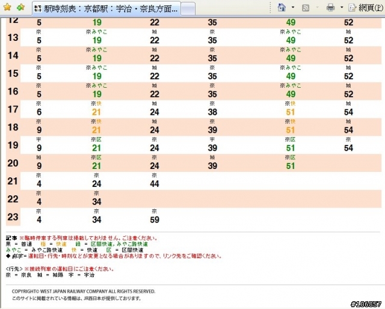Click the hour label 20
Image resolution: width=385 pixels, height=309 pixels.
(13, 163)
